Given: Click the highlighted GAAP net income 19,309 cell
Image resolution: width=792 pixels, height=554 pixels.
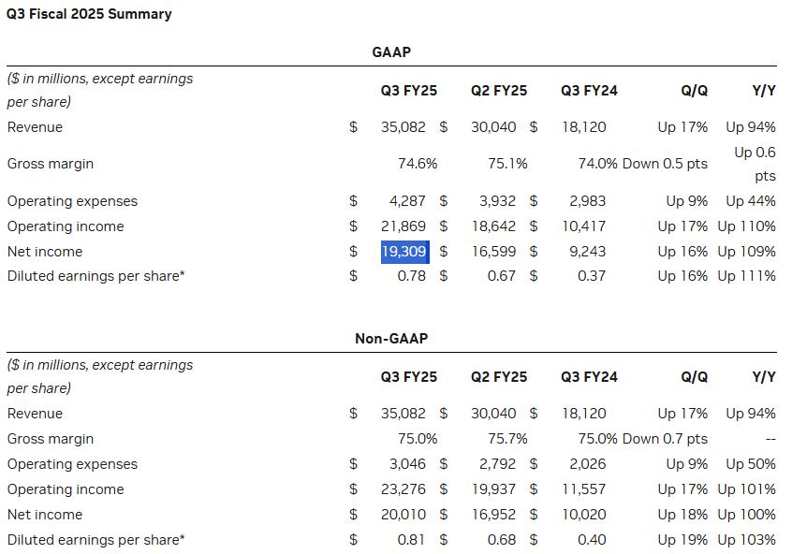Looking at the screenshot, I should point(403,252).
